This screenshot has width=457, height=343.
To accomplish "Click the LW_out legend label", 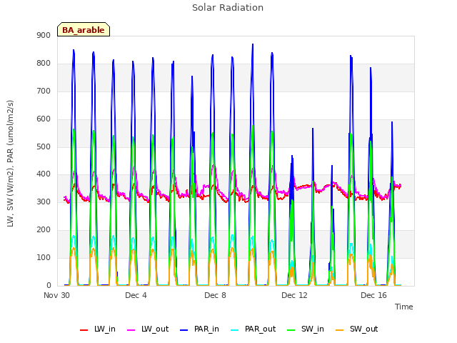I will 155,329.
